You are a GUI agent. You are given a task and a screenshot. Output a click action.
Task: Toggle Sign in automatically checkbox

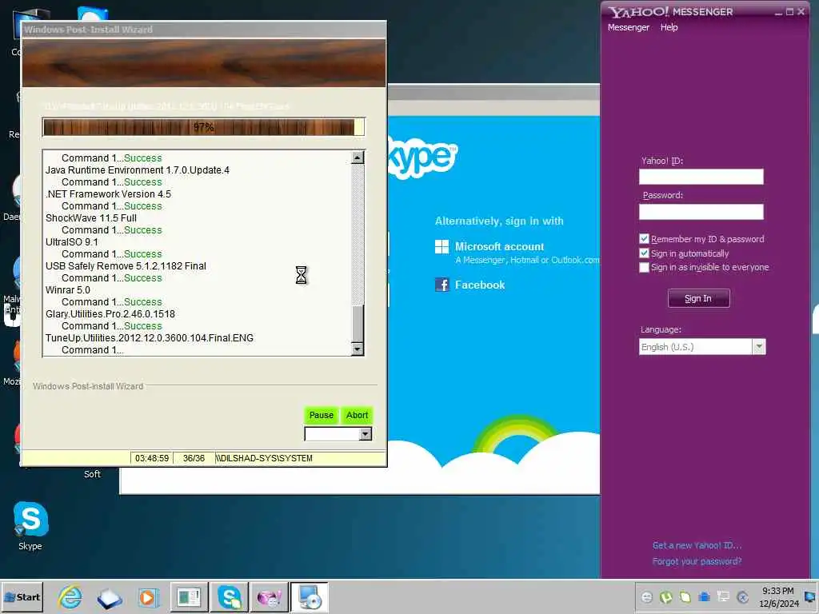(x=644, y=253)
